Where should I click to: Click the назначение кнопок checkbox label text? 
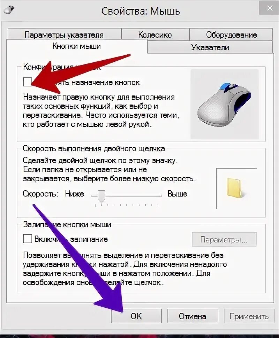point(106,83)
